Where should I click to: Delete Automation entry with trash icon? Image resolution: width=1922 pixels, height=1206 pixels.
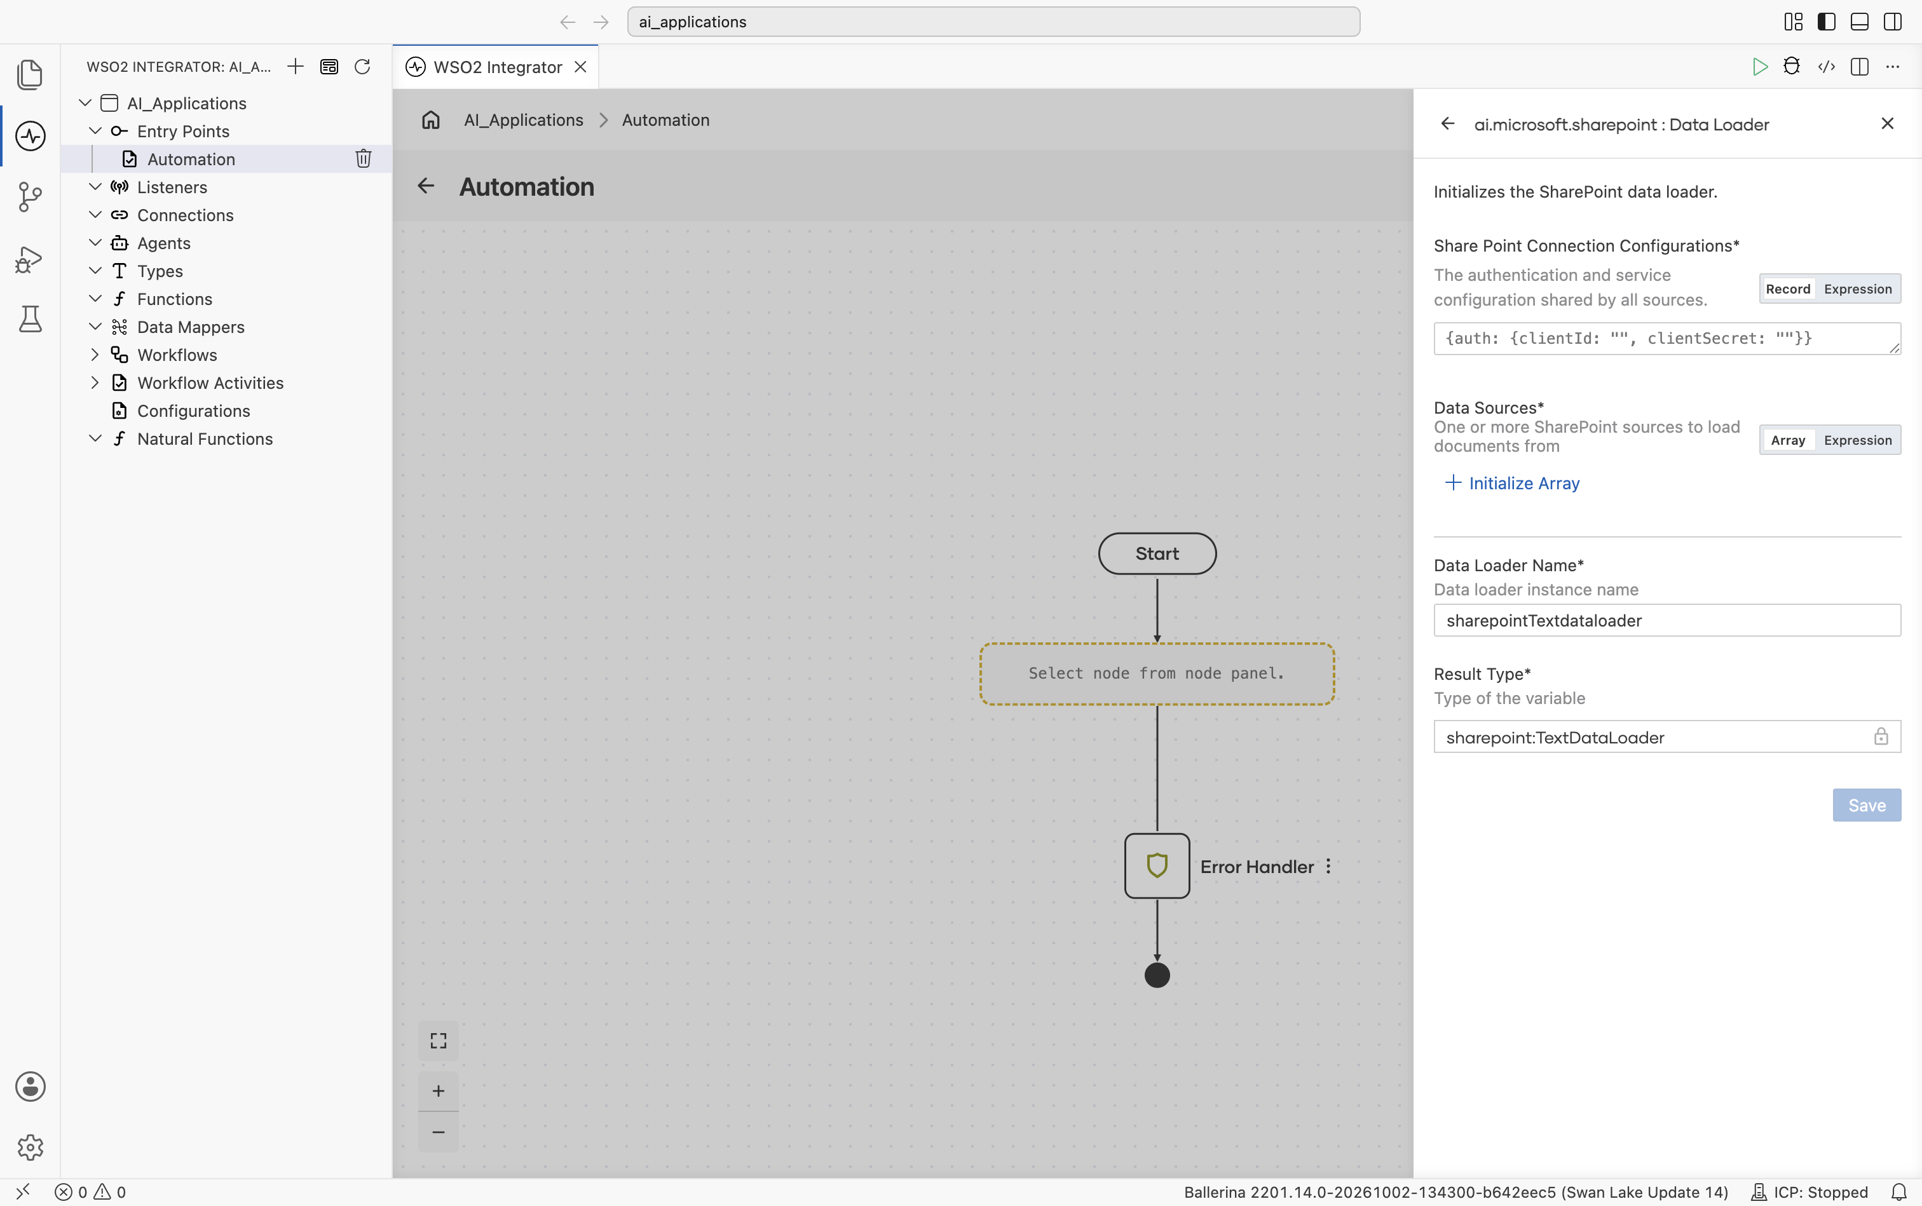tap(363, 159)
